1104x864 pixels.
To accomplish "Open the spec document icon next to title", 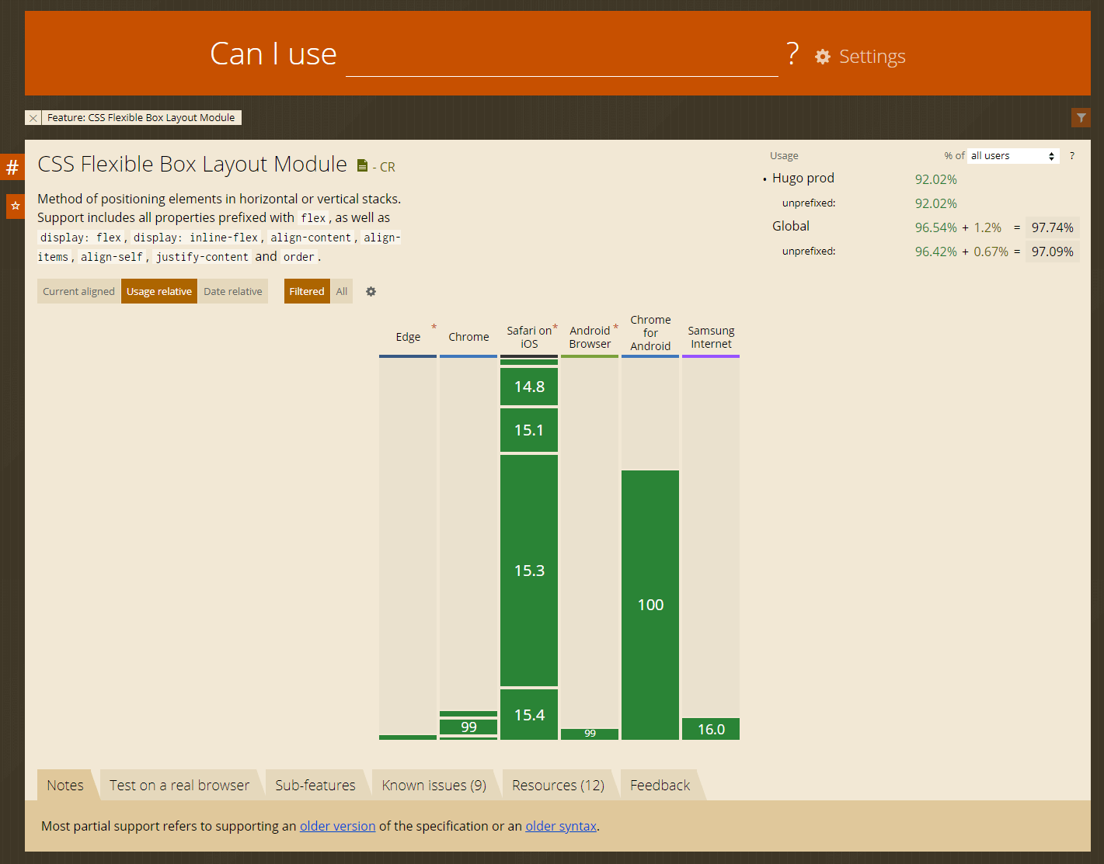I will (362, 165).
